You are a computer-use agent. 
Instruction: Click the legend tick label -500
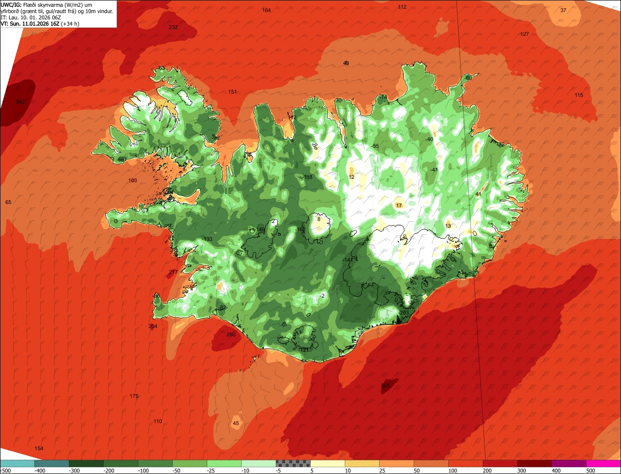tap(6, 470)
